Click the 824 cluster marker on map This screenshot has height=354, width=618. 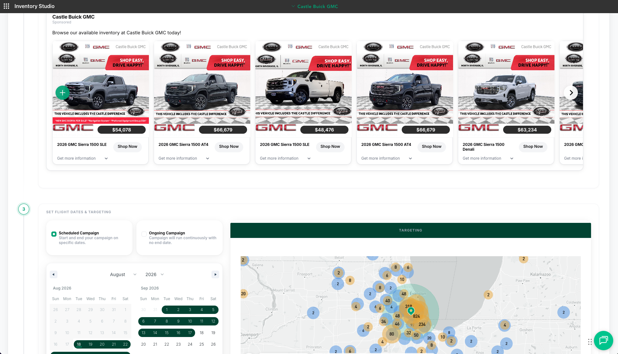click(x=416, y=316)
